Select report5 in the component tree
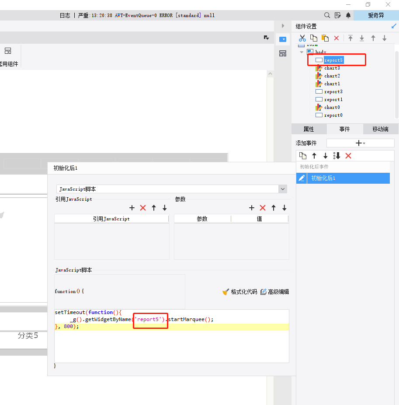The width and height of the screenshot is (399, 405). [333, 60]
